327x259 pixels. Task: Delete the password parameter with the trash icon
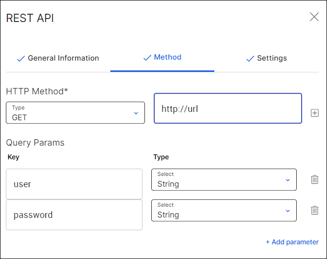[x=315, y=210]
